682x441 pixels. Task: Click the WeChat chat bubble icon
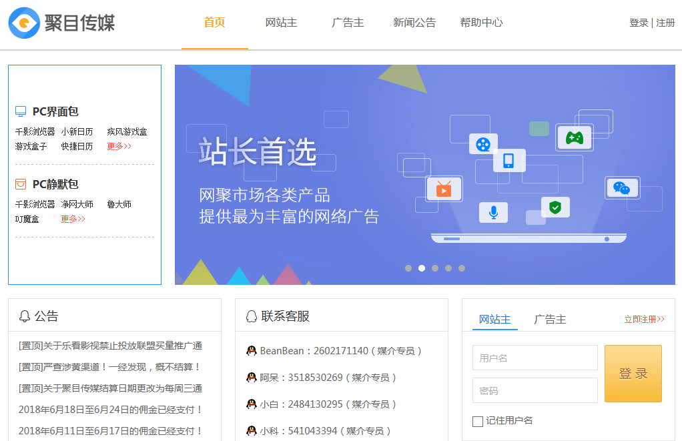point(621,188)
